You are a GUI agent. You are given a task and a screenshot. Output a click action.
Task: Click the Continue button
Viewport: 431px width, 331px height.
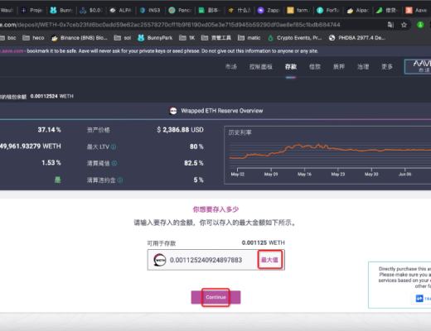click(215, 297)
